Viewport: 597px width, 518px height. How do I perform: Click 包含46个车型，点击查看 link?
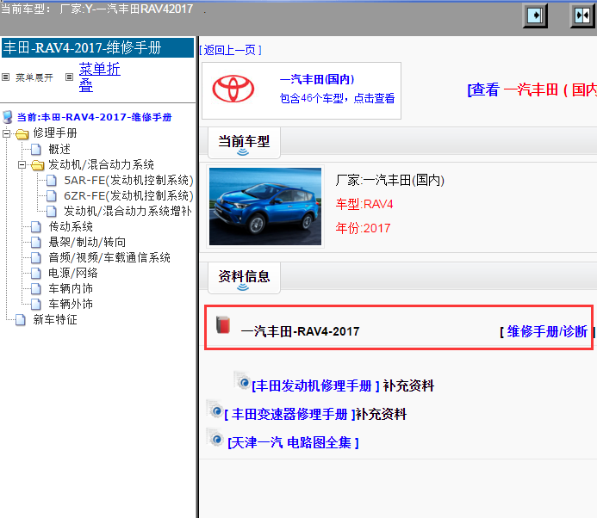point(337,98)
